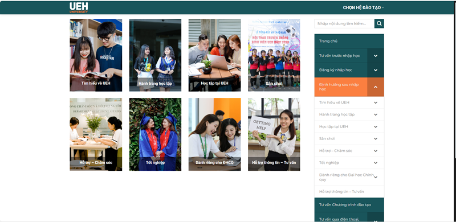Open the UEH University logo
This screenshot has width=456, height=222.
pos(79,7)
